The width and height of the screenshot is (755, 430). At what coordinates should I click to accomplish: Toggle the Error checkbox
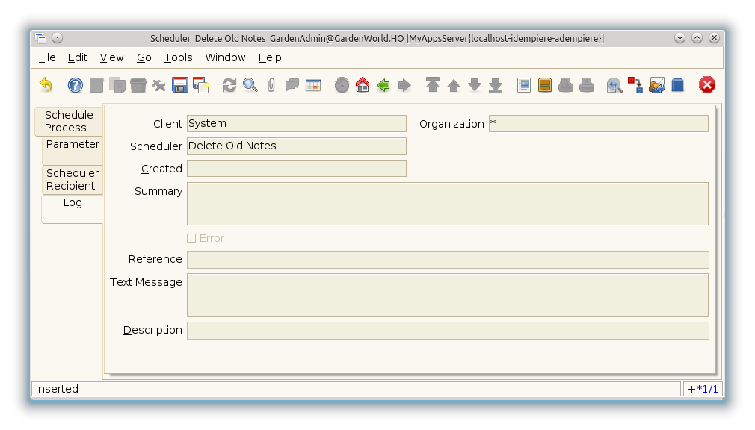[191, 238]
